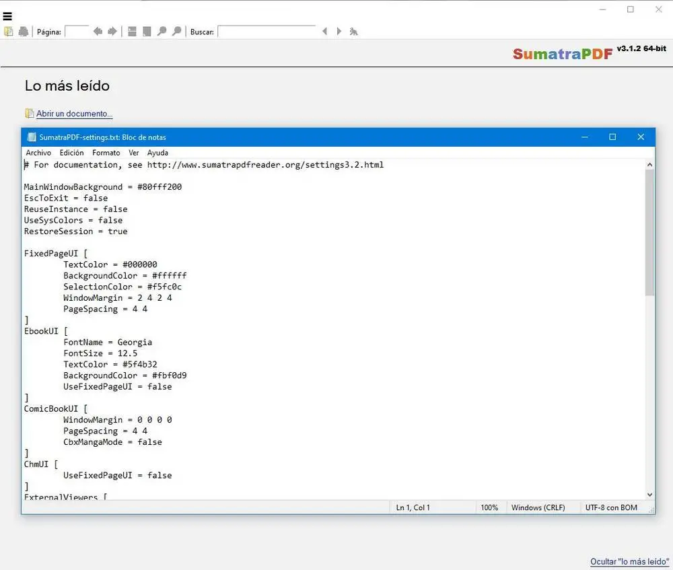The image size is (673, 570).
Task: Find next match arrow
Action: pyautogui.click(x=339, y=32)
